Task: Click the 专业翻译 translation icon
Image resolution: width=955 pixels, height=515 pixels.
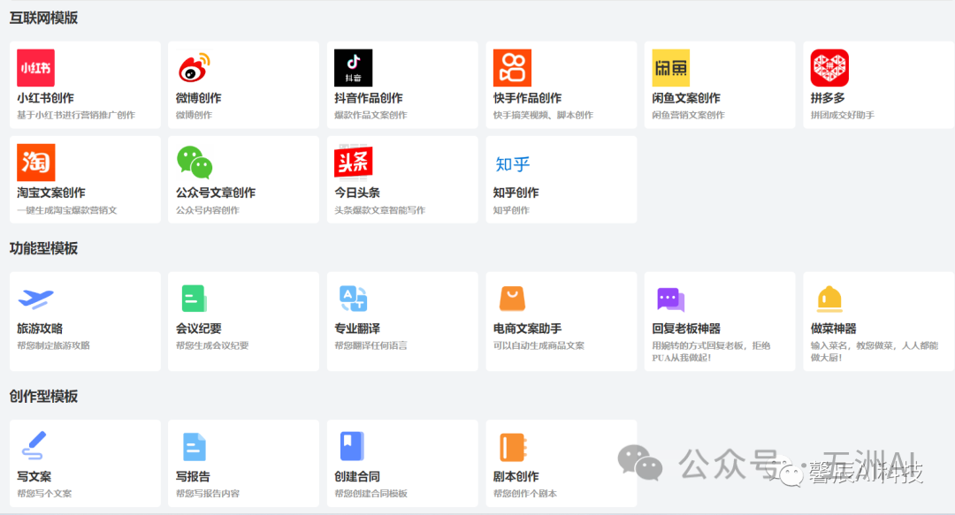Action: (353, 299)
